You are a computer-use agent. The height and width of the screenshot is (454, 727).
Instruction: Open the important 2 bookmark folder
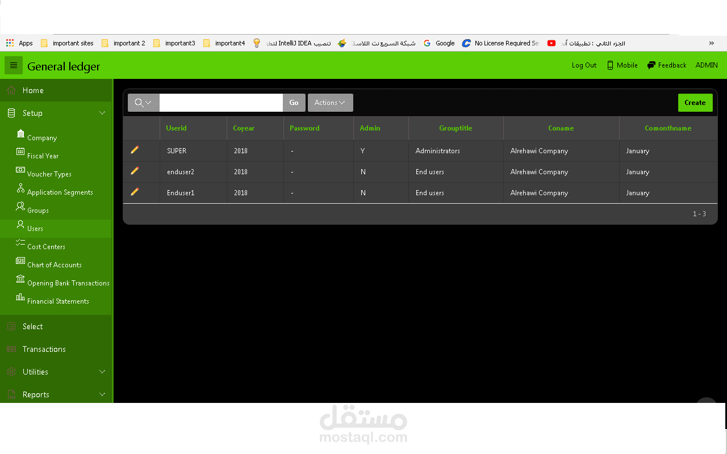pos(123,43)
